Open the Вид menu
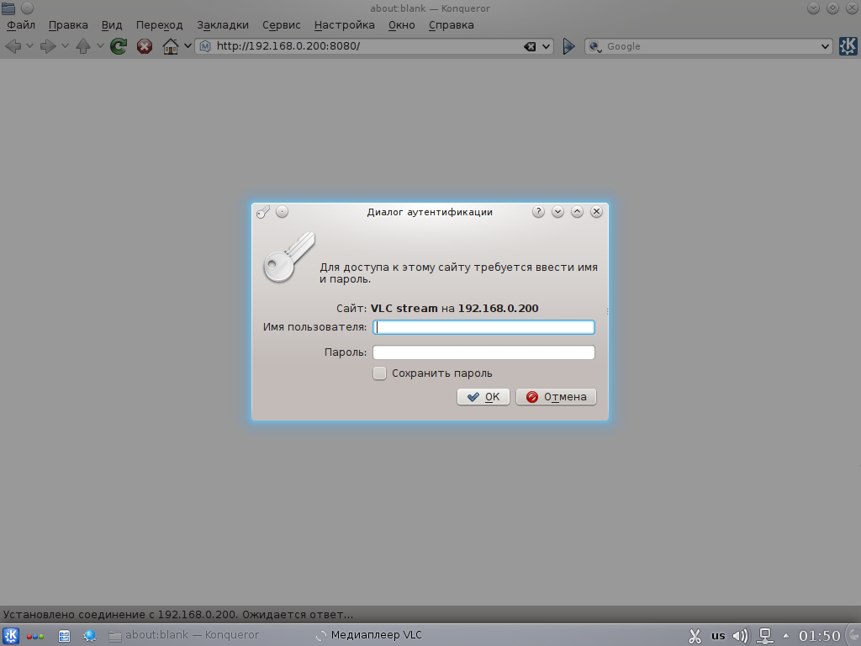The image size is (861, 646). click(x=112, y=24)
